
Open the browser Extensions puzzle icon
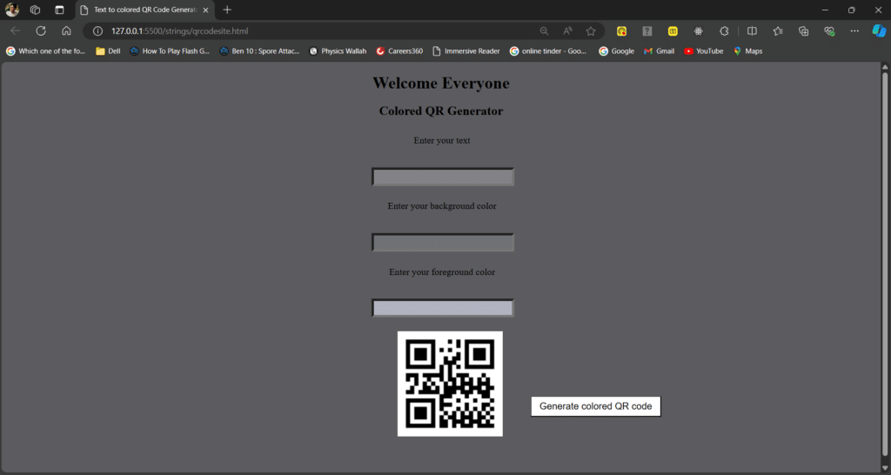tap(724, 30)
